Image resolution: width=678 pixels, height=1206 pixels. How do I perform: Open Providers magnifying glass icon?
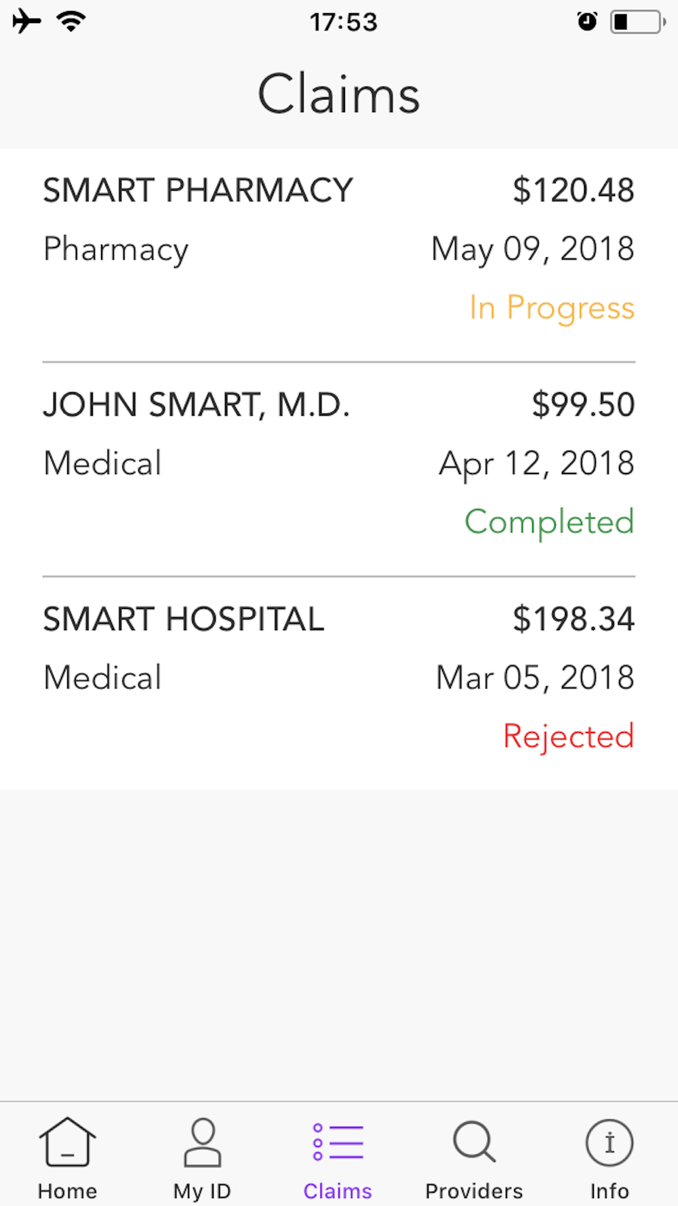(474, 1142)
